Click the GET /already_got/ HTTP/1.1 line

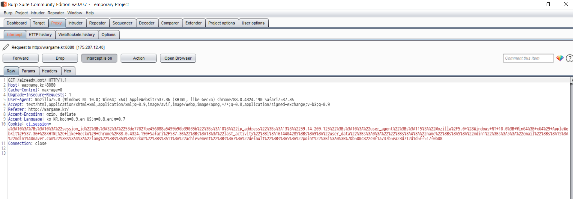[x=37, y=80]
